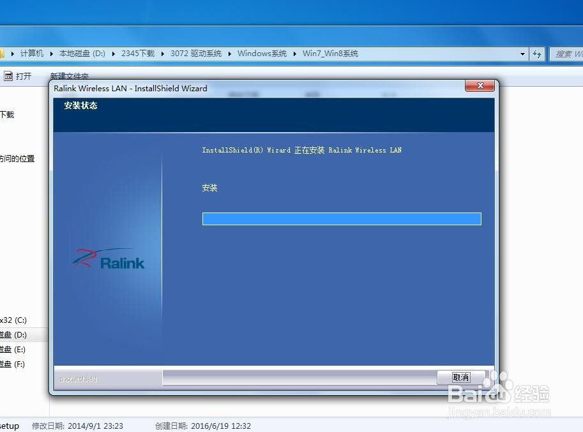Focus the Explorer search box
Viewport: 583px width, 432px height.
pos(566,54)
